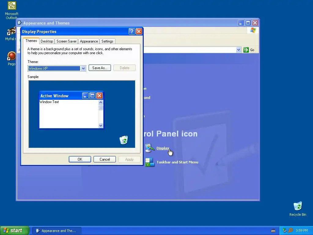Click the Display link
Image resolution: width=313 pixels, height=235 pixels.
pos(163,148)
